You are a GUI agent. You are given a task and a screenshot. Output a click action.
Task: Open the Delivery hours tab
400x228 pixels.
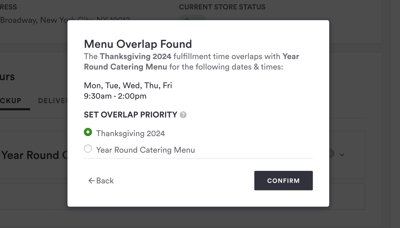[x=53, y=101]
